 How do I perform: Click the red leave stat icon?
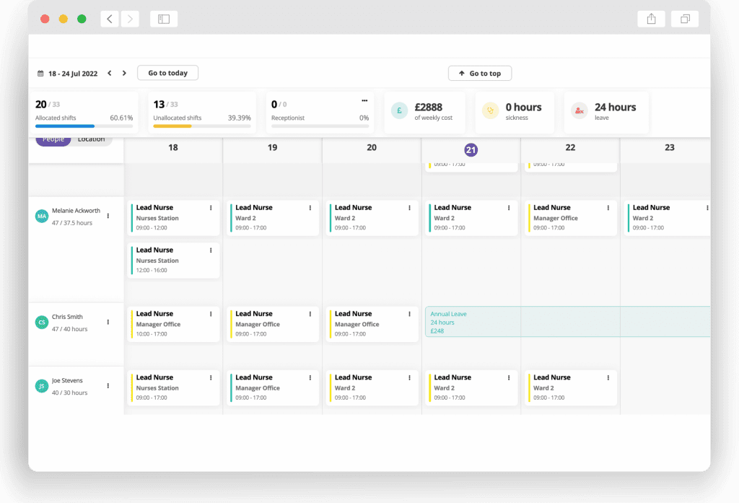pos(579,110)
